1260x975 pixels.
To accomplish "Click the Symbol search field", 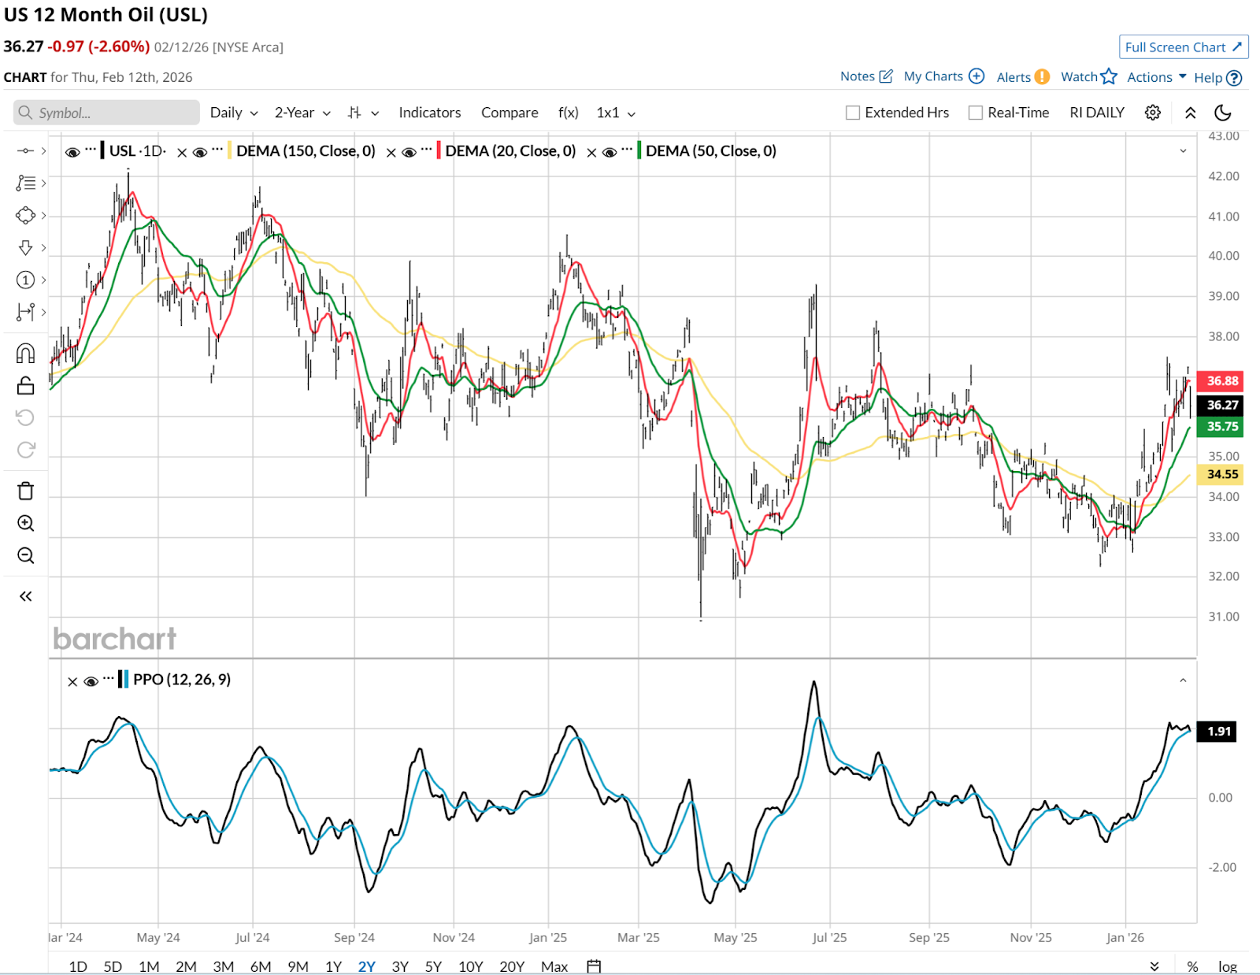I will 106,113.
